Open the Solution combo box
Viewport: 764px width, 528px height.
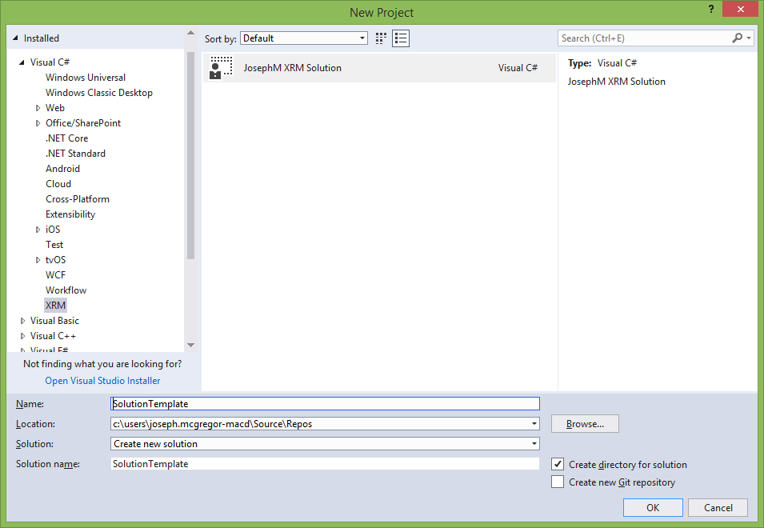534,444
